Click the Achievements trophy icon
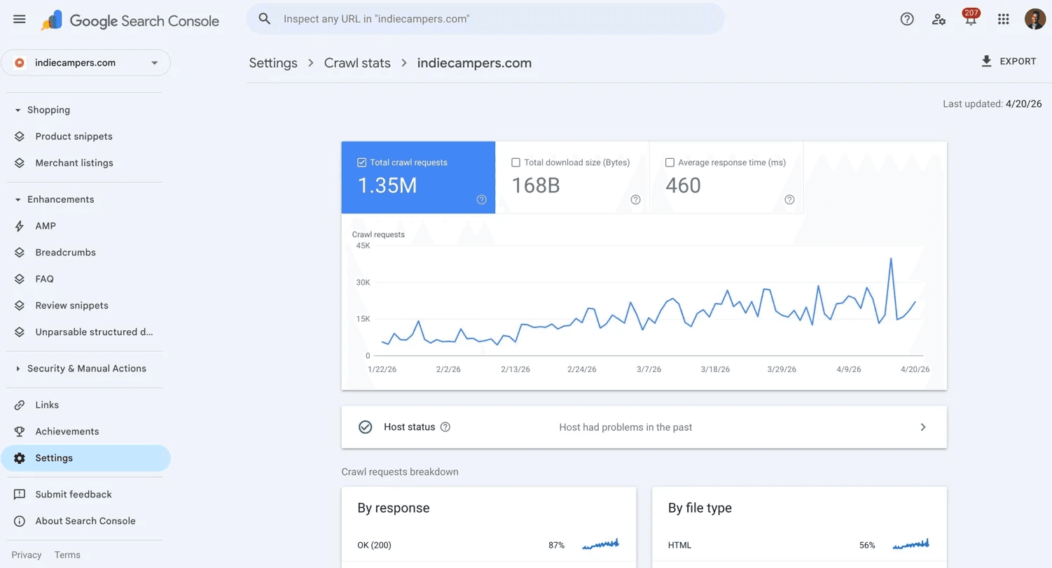The image size is (1052, 568). [x=20, y=432]
